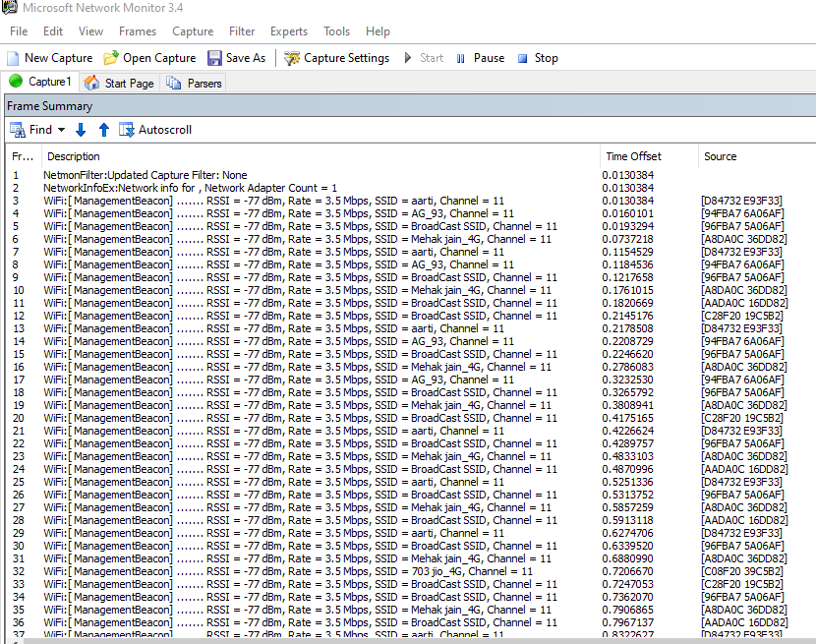This screenshot has width=816, height=644.
Task: Click the New Capture page icon
Action: coord(13,58)
